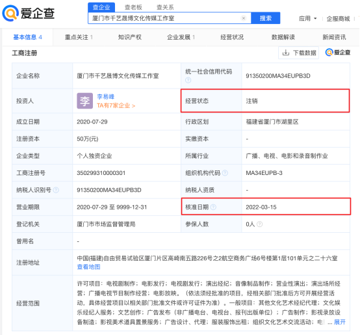Open the 查看地图 link
The image size is (360, 335).
click(x=88, y=267)
